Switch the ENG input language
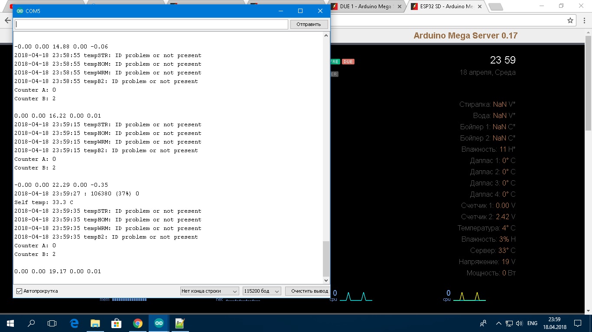Screen dimensions: 592x332 [x=533, y=323]
